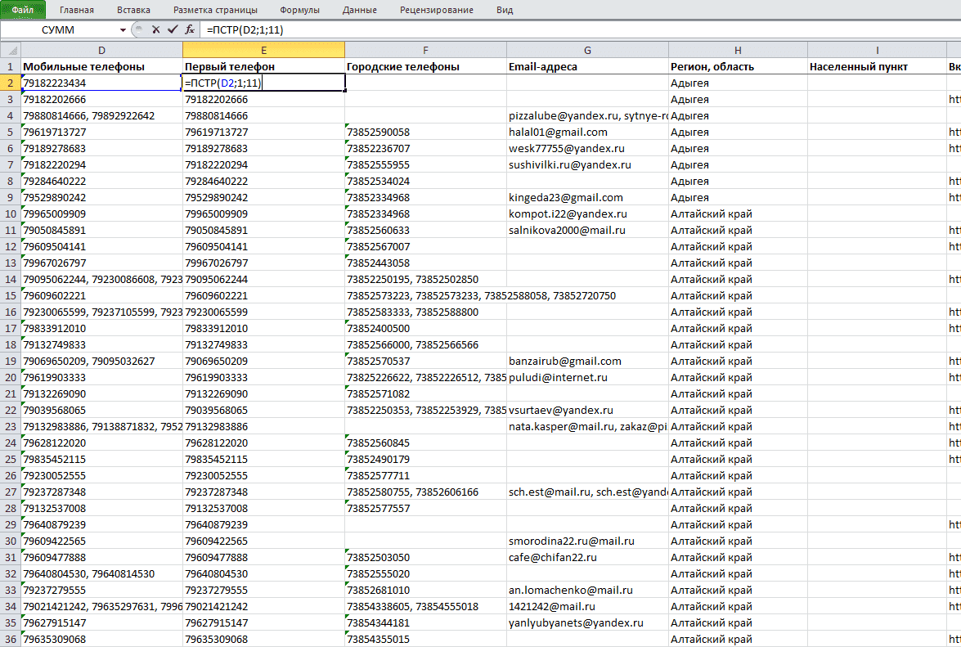Select email puludi@internet.ru cell
Viewport: 961px width, 647px height.
point(587,377)
